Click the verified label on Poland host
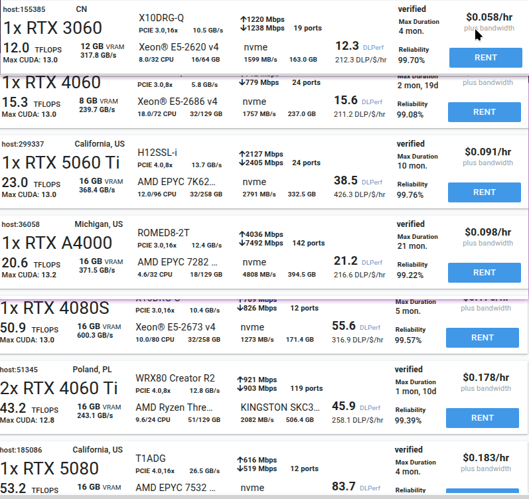The height and width of the screenshot is (499, 529). point(409,370)
